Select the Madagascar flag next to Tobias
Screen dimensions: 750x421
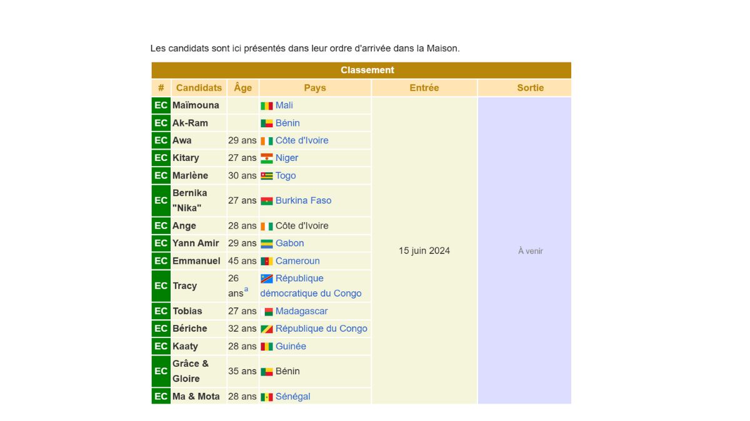[x=267, y=311]
